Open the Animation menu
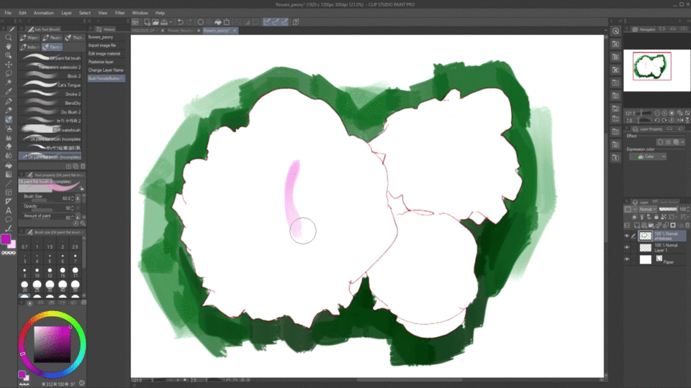Viewport: 691px width, 388px height. point(44,13)
